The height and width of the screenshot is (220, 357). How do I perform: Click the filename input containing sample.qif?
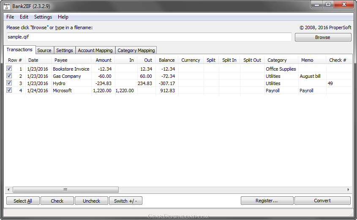149,37
